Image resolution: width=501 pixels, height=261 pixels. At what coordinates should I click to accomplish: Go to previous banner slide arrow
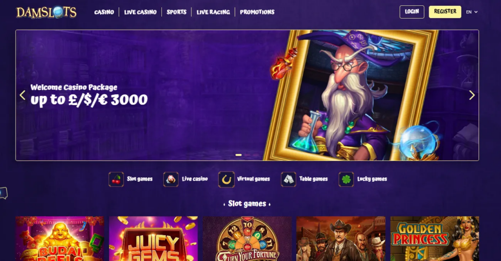pos(23,95)
